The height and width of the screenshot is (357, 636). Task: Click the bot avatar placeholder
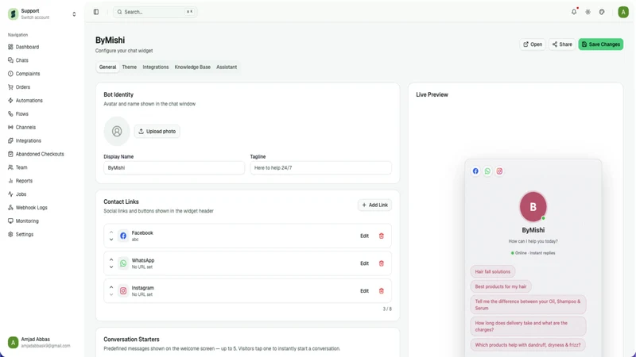point(117,131)
